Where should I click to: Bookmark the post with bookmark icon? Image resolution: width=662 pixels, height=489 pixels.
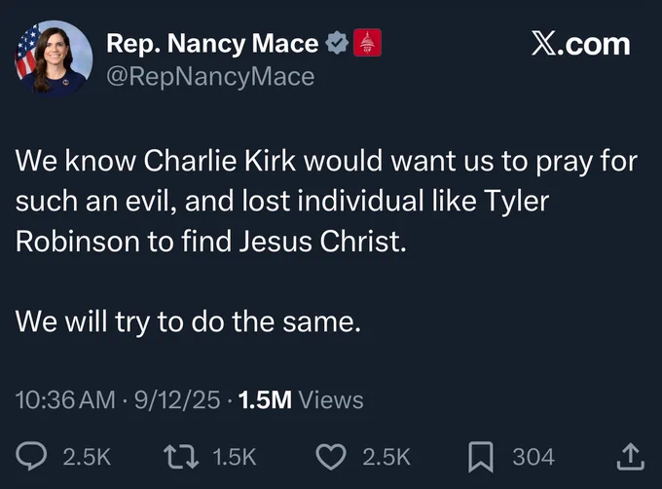point(481,457)
